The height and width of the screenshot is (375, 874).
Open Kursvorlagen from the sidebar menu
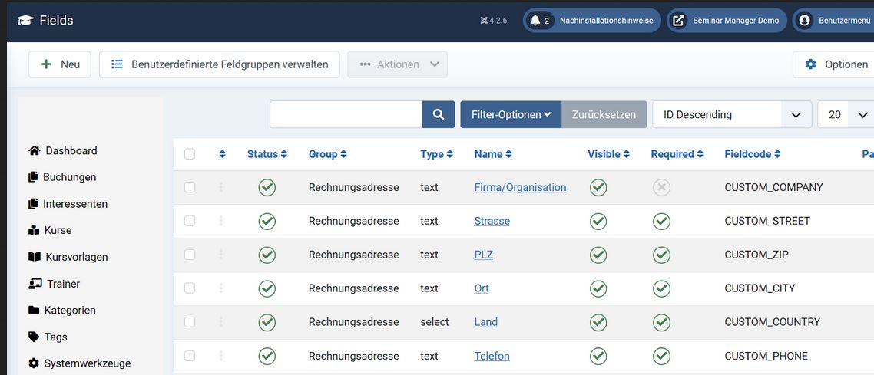[76, 257]
